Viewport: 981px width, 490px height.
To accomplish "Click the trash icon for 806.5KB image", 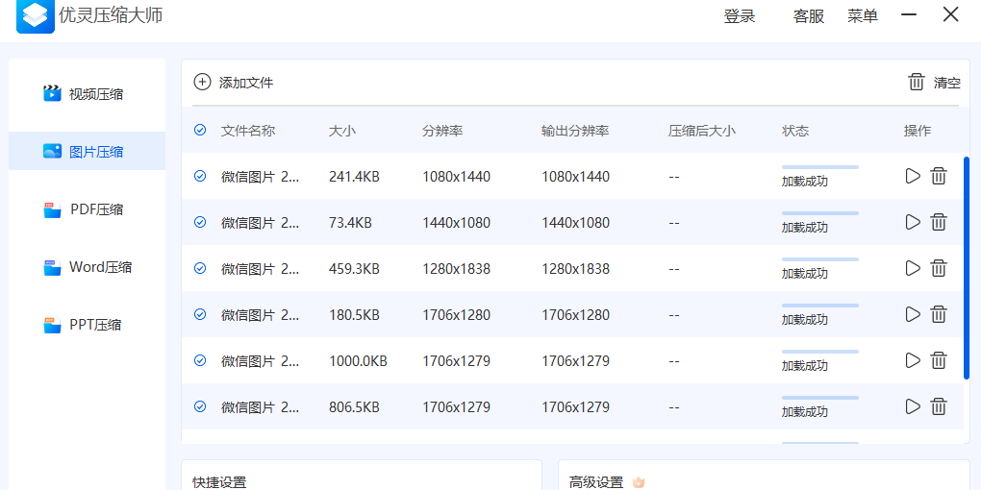I will 939,406.
